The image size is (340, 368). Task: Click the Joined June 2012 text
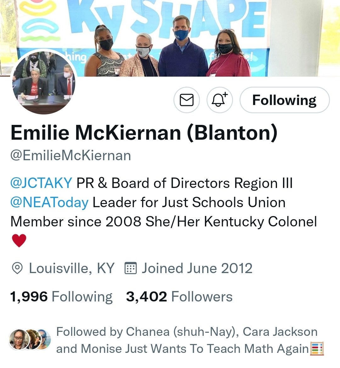click(197, 268)
